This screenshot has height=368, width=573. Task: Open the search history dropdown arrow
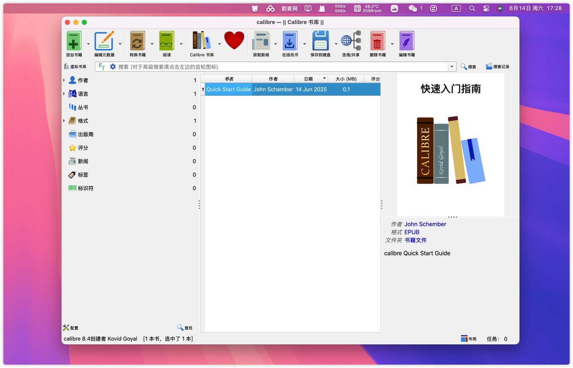[453, 67]
